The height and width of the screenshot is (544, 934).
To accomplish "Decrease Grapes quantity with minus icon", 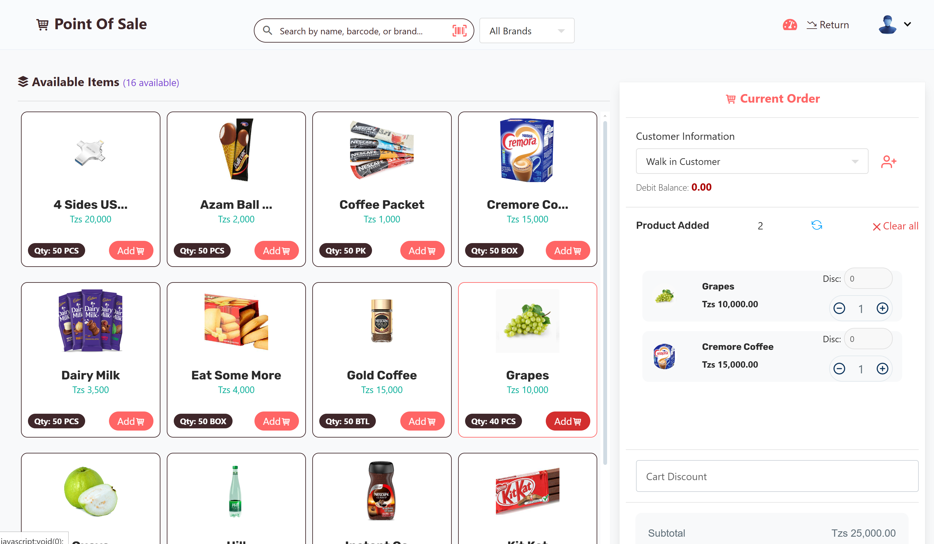I will pyautogui.click(x=839, y=308).
